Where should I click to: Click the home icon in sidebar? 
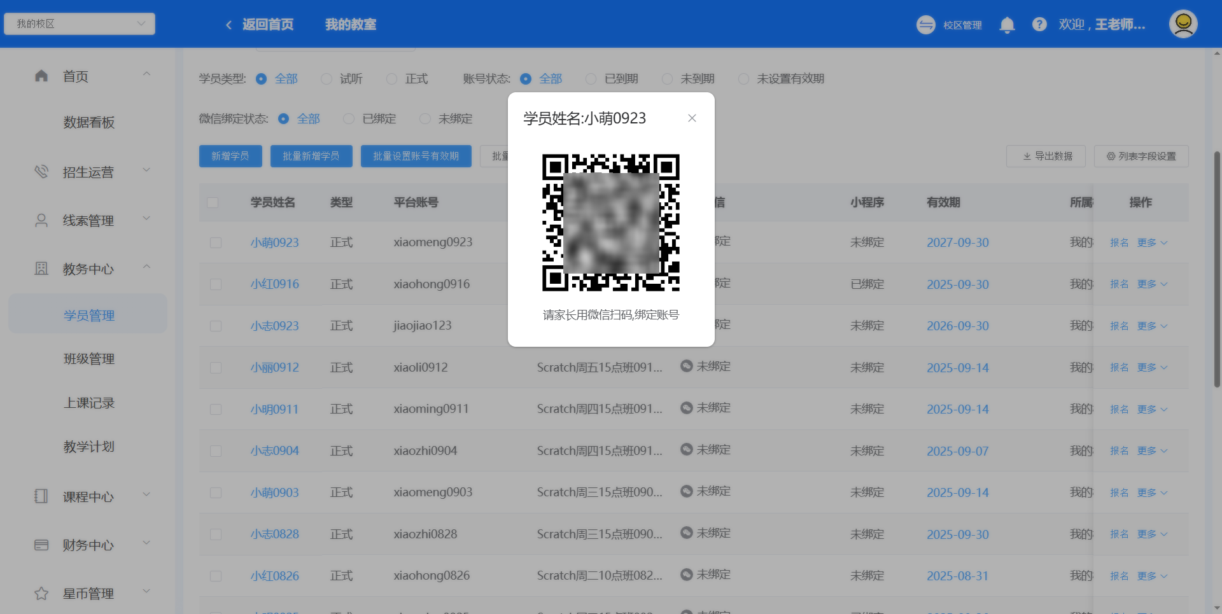point(41,76)
